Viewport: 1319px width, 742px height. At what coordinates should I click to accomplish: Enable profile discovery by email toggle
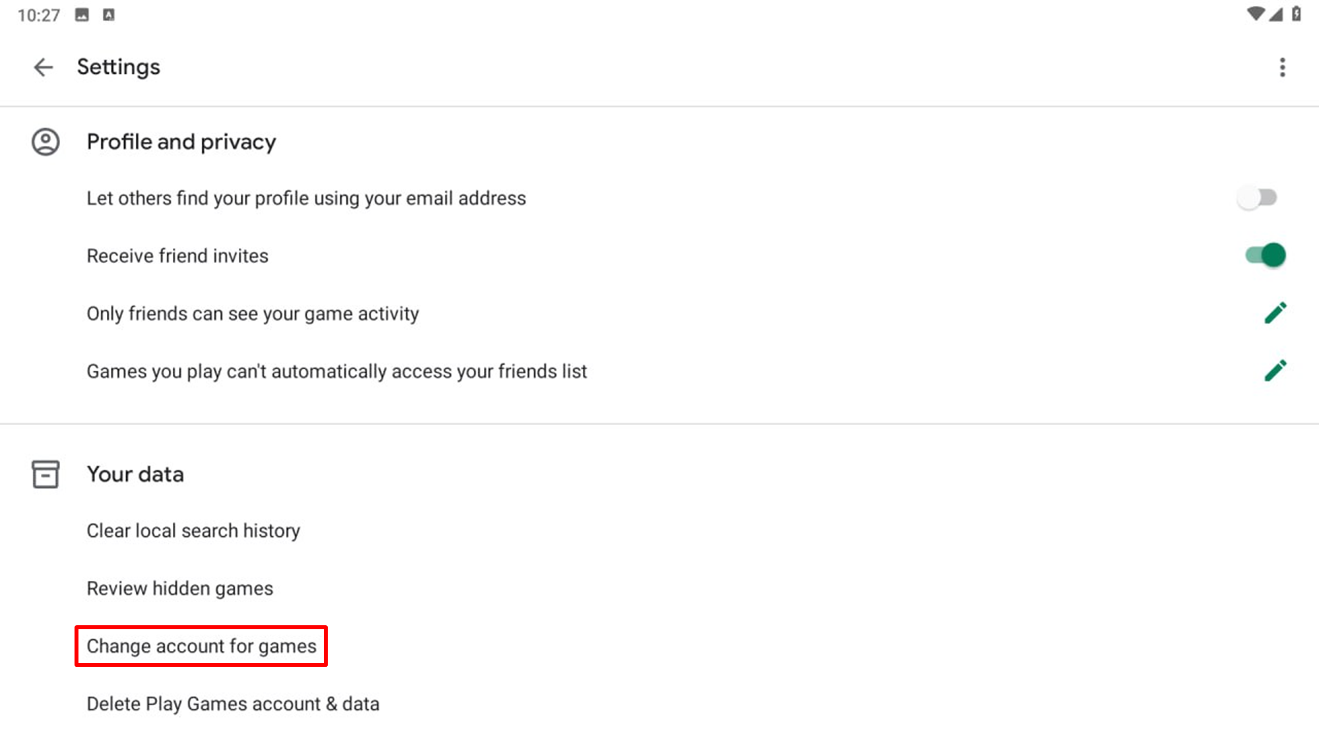[x=1258, y=198]
